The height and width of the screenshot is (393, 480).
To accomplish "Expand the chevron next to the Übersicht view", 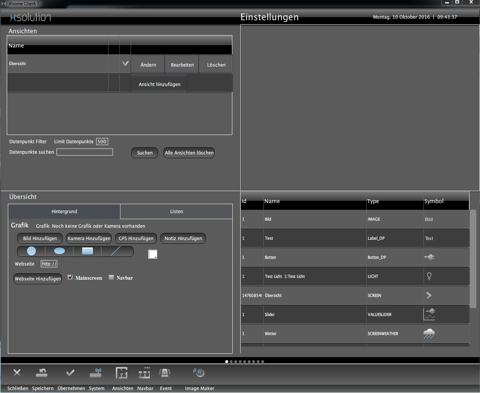I will click(125, 63).
